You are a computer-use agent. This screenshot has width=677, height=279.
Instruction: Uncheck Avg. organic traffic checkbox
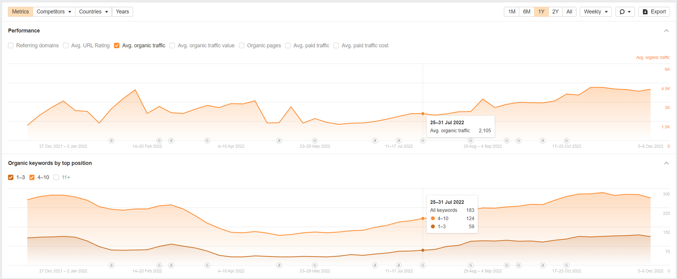point(117,46)
